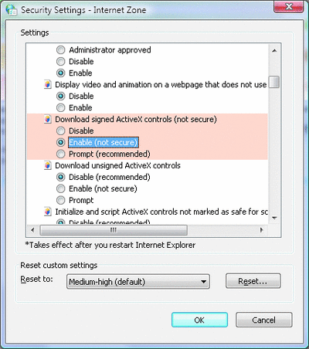This screenshot has width=309, height=349.
Task: Click the Cancel button
Action: (264, 320)
